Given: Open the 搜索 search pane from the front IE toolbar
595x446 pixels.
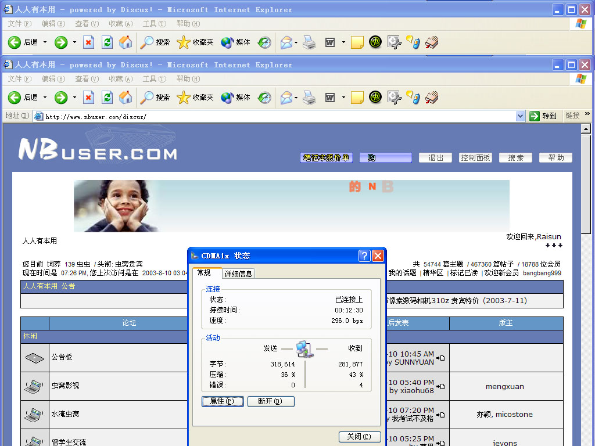Looking at the screenshot, I should tap(155, 98).
